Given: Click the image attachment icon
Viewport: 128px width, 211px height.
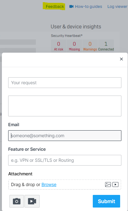Looking at the screenshot, I should point(108,185).
